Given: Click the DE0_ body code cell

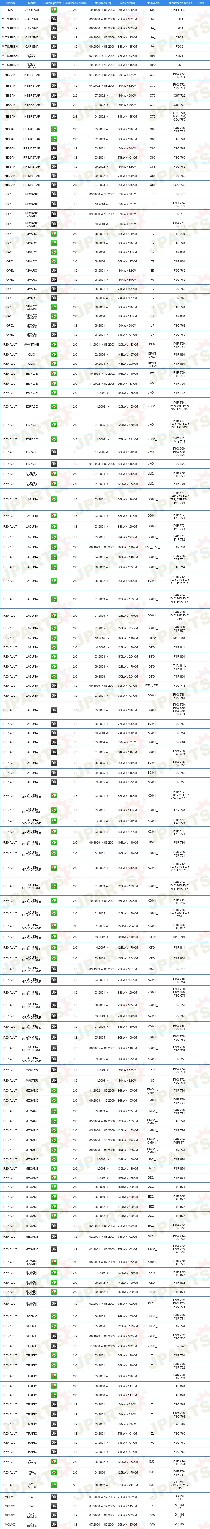Looking at the screenshot, I should tap(153, 344).
